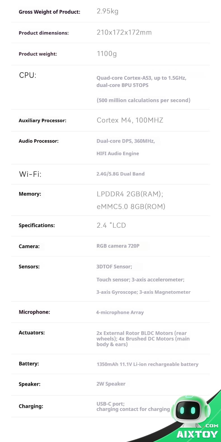Click the 2.4G/5.8G Dual Band value
This screenshot has height=442, width=221.
[121, 174]
